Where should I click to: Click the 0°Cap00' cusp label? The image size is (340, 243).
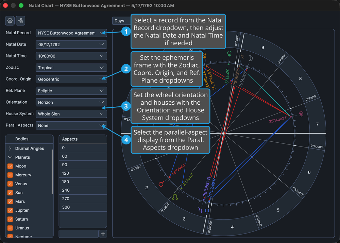(298, 191)
